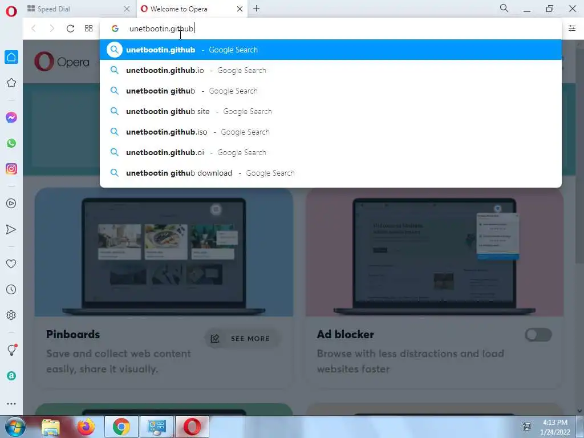The height and width of the screenshot is (438, 584).
Task: Select suggestion 'unetbootin.github.iso'
Action: coord(331,132)
